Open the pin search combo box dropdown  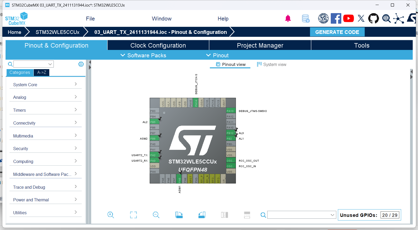(x=332, y=215)
